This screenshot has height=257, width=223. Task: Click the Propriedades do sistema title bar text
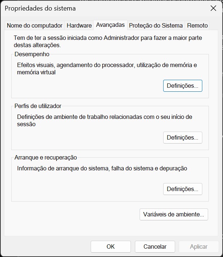coord(40,8)
